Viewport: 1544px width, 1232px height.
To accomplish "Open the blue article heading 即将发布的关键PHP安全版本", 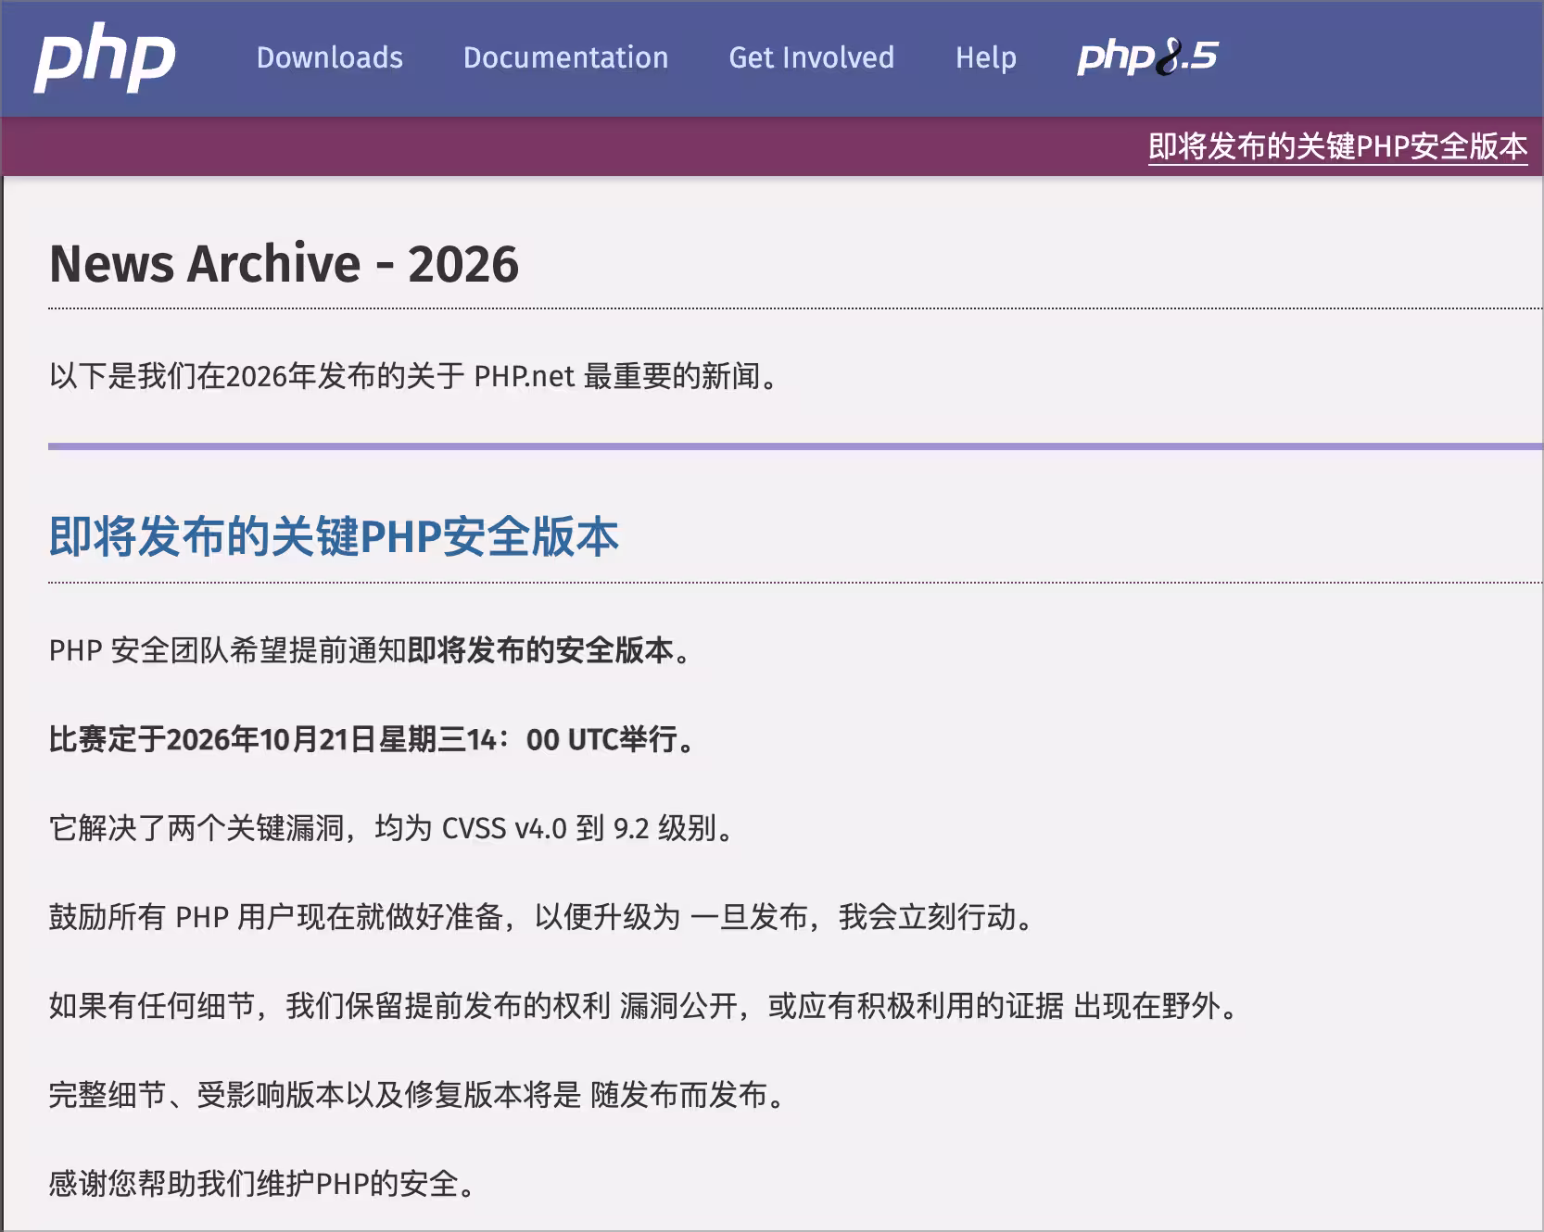I will pos(334,536).
